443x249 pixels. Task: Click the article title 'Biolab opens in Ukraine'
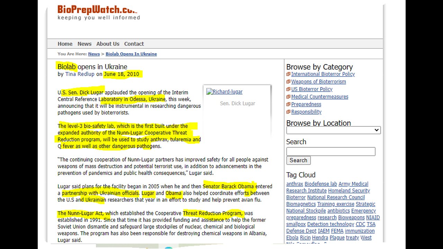(92, 67)
